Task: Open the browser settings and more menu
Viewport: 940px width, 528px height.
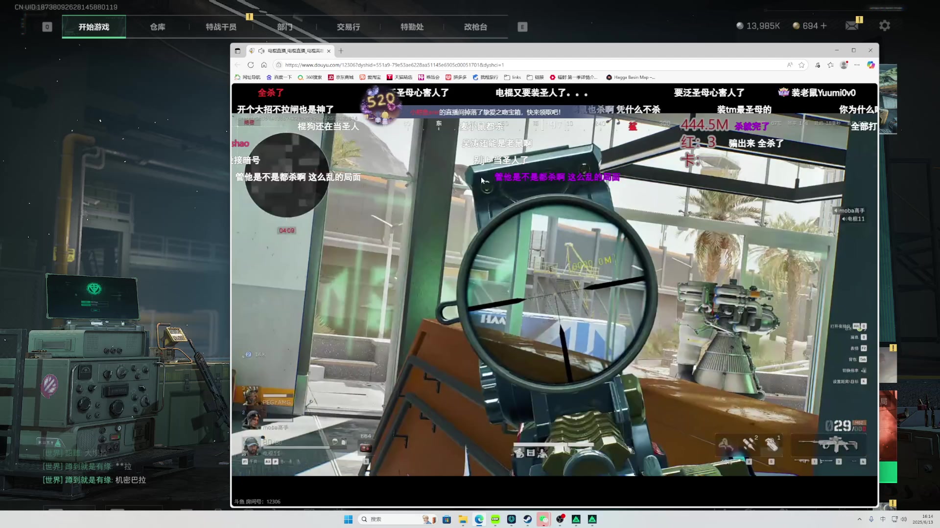Action: click(857, 65)
